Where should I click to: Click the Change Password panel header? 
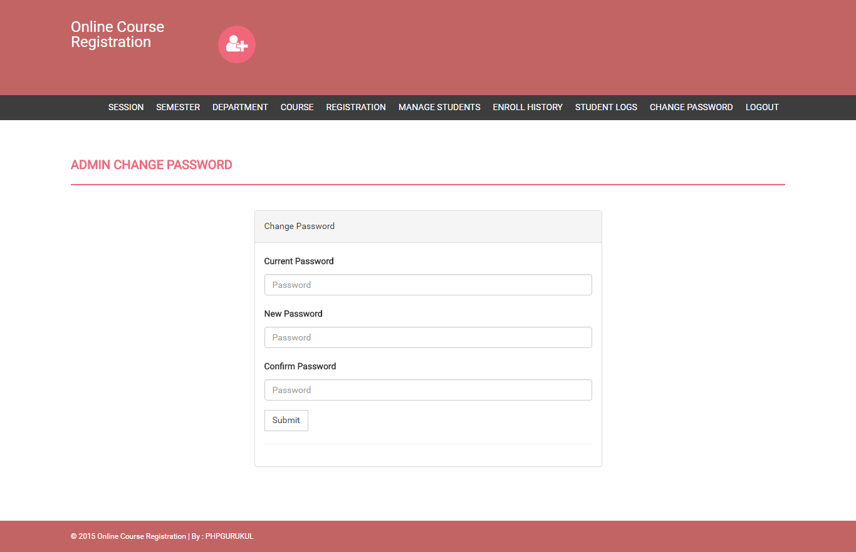pos(299,226)
